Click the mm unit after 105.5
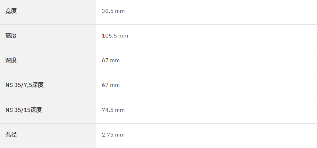Viewport: 317px width, 148px height. click(123, 36)
